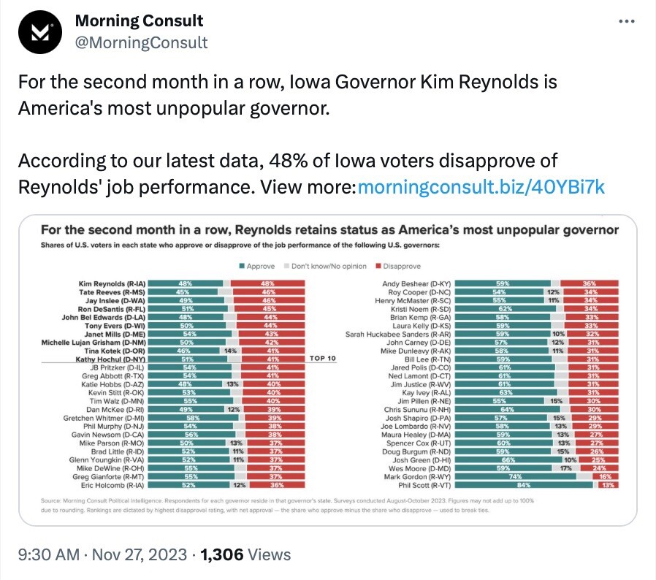Click the teal Approve legend swatch
The width and height of the screenshot is (656, 580).
coord(242,266)
